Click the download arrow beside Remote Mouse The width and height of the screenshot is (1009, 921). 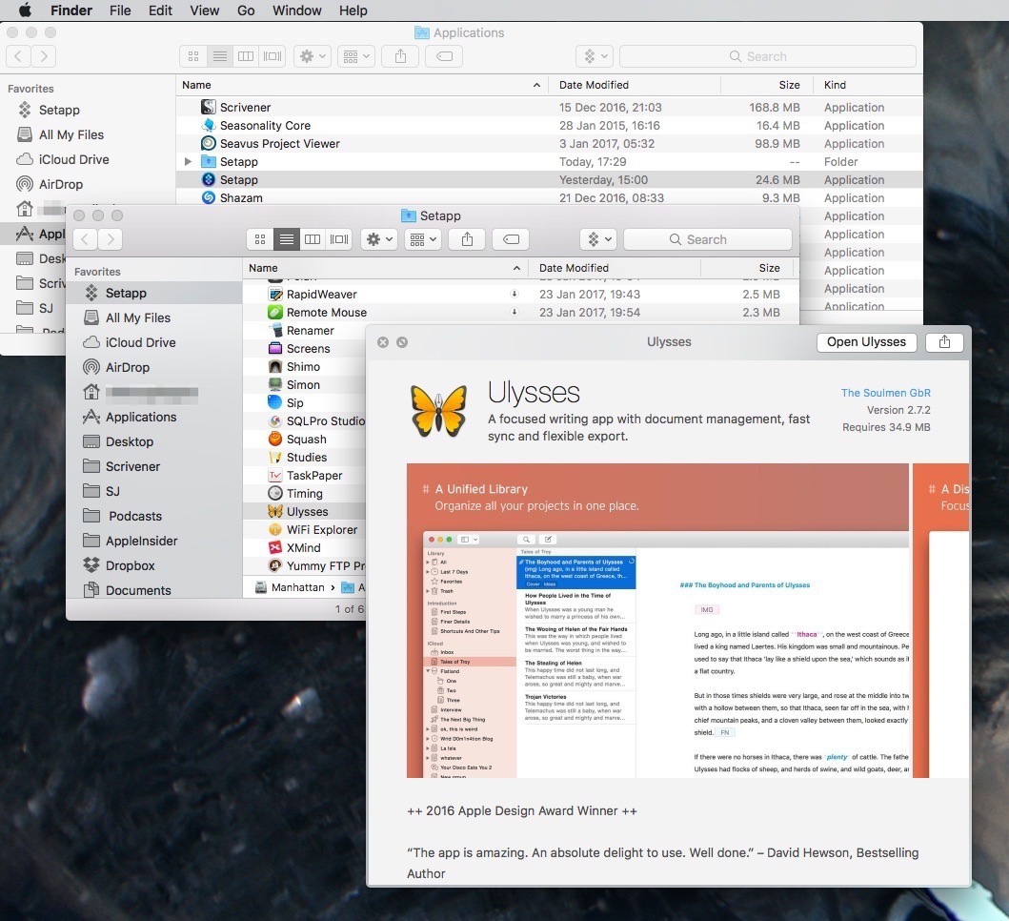click(x=515, y=312)
